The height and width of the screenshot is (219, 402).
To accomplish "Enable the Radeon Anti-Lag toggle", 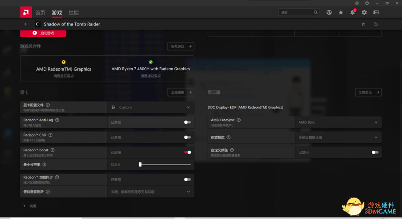I will tap(187, 122).
